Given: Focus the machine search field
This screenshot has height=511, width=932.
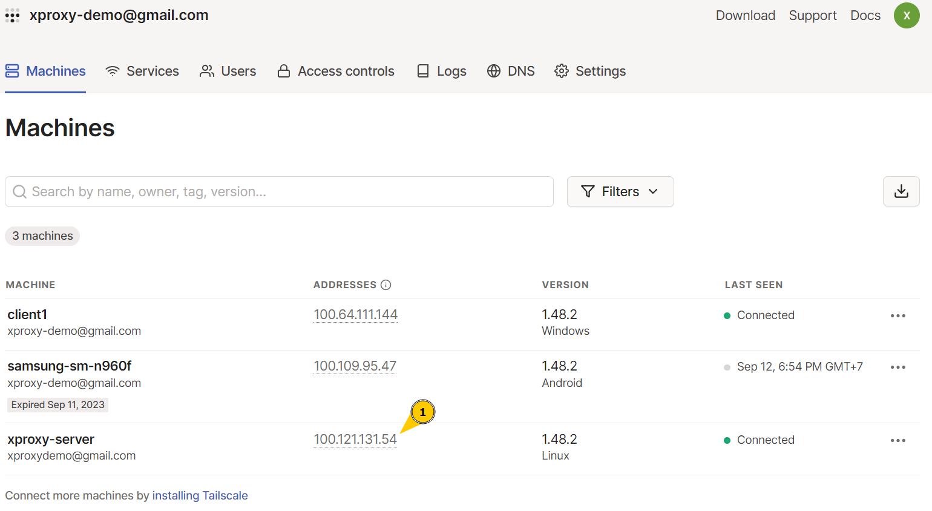Looking at the screenshot, I should pos(279,191).
